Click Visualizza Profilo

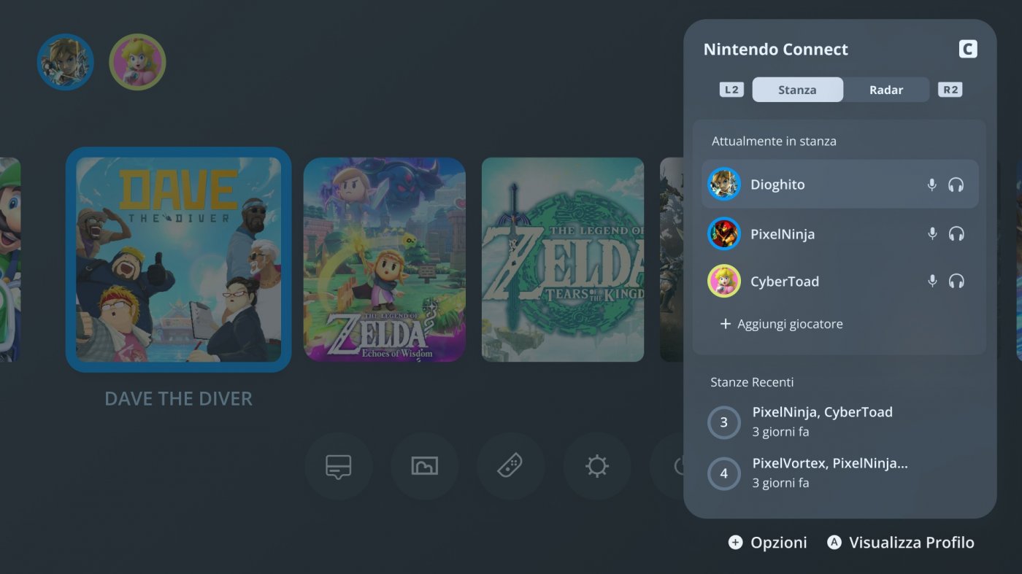tap(901, 543)
